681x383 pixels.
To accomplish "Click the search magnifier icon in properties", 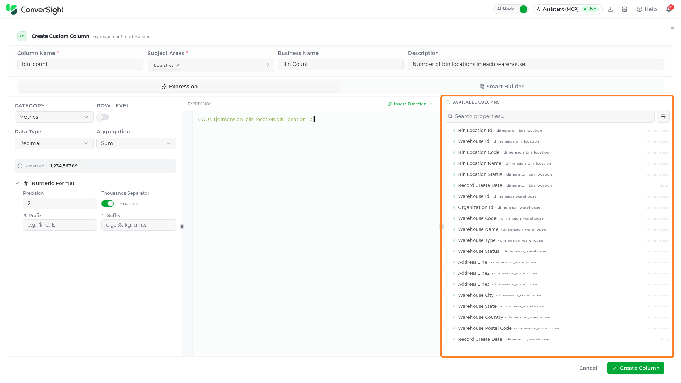I will coord(450,116).
